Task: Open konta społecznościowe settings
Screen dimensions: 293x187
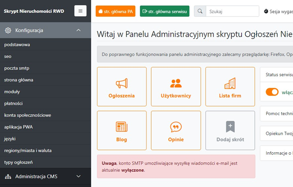Action: (x=45, y=115)
